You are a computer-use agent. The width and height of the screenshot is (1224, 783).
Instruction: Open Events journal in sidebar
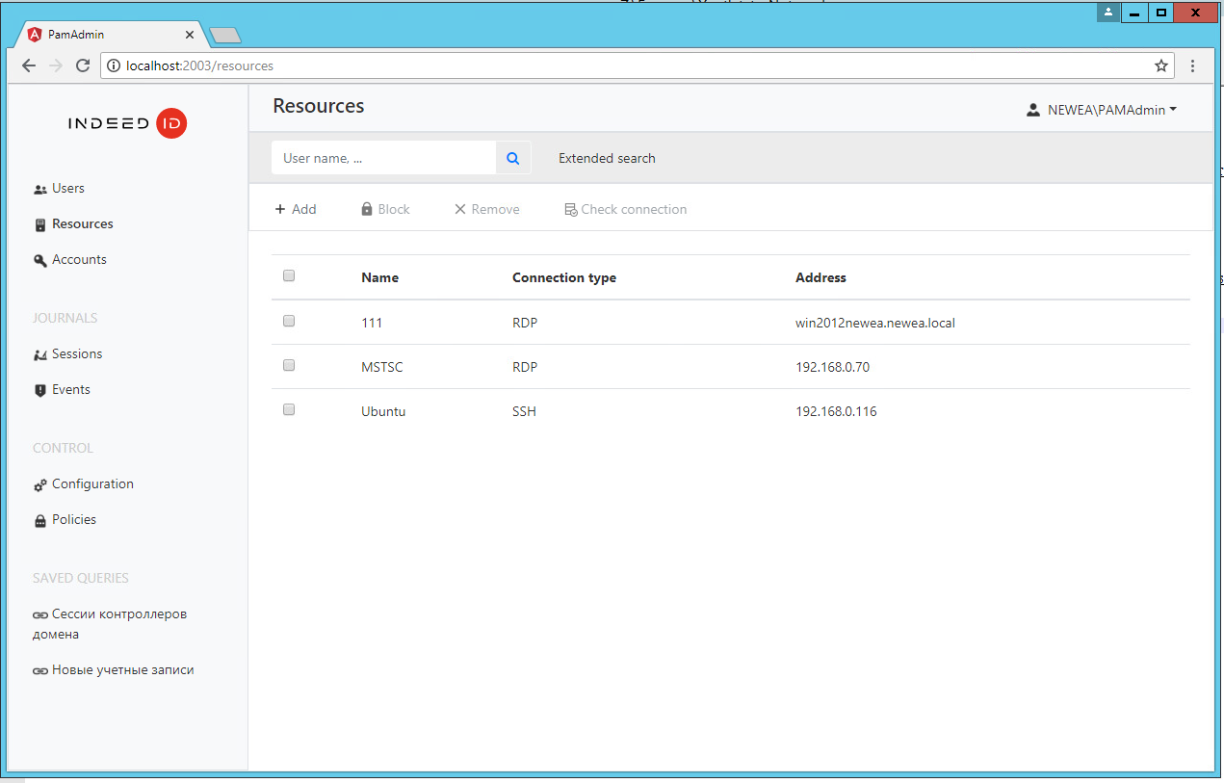(70, 390)
